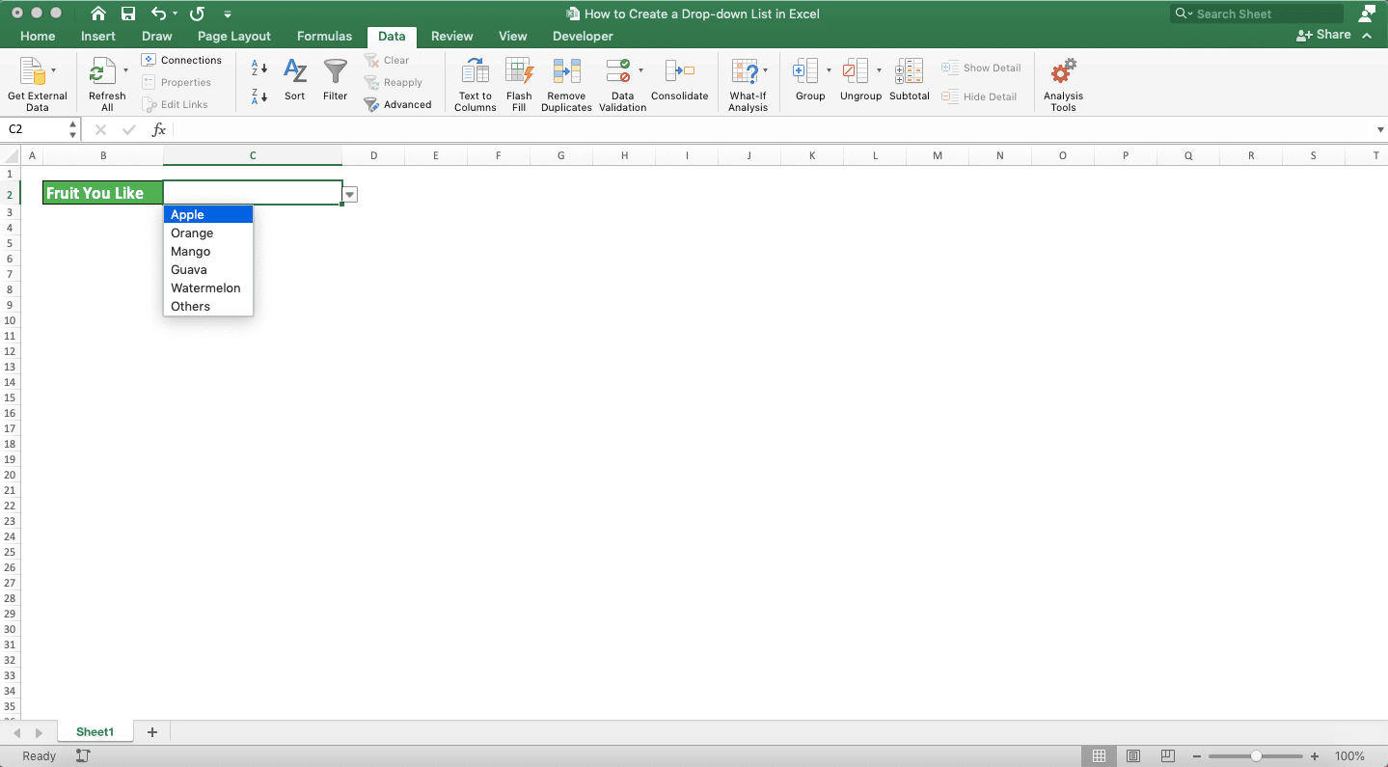Click the Group icon
Viewport: 1388px width, 767px height.
(805, 72)
